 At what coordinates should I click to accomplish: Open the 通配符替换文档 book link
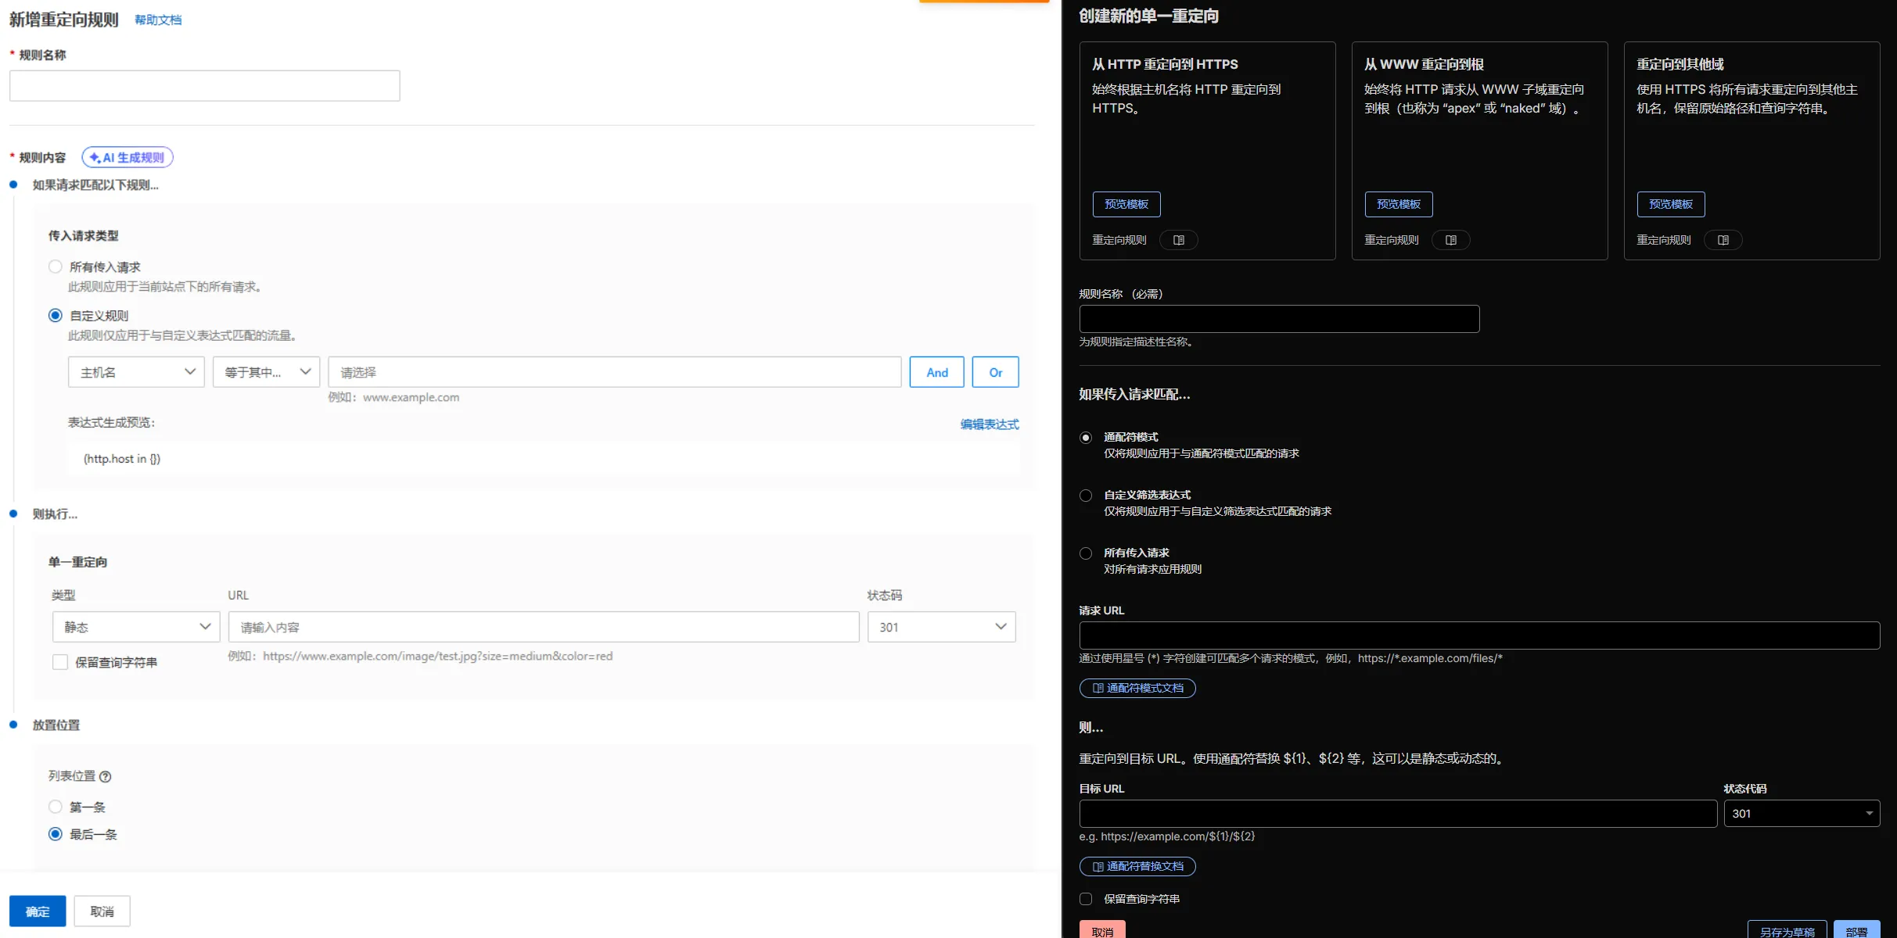click(x=1137, y=866)
